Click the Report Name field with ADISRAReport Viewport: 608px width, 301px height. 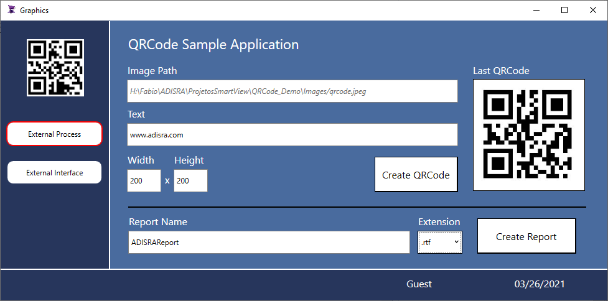click(269, 243)
